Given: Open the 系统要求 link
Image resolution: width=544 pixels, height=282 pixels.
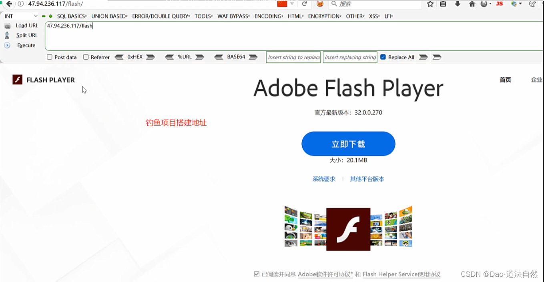Looking at the screenshot, I should (324, 179).
